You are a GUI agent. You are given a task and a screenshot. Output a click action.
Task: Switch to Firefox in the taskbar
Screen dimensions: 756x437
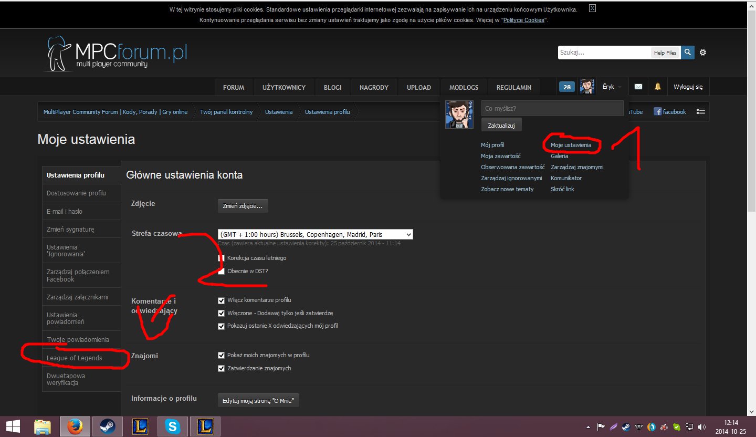[76, 426]
